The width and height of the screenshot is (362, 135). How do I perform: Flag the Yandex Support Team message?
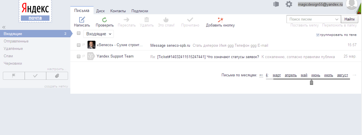point(84,56)
